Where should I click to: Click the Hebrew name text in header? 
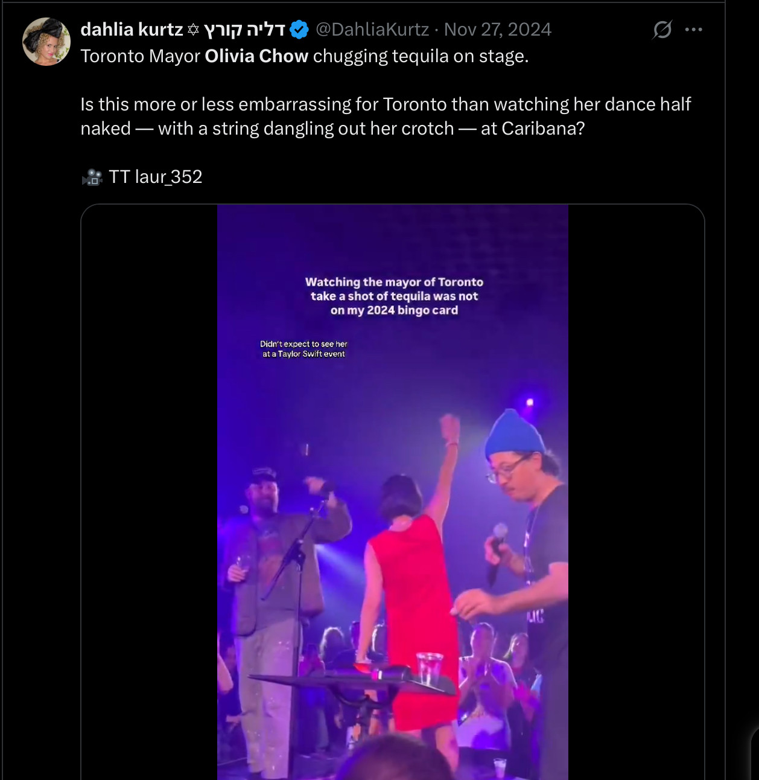(244, 30)
